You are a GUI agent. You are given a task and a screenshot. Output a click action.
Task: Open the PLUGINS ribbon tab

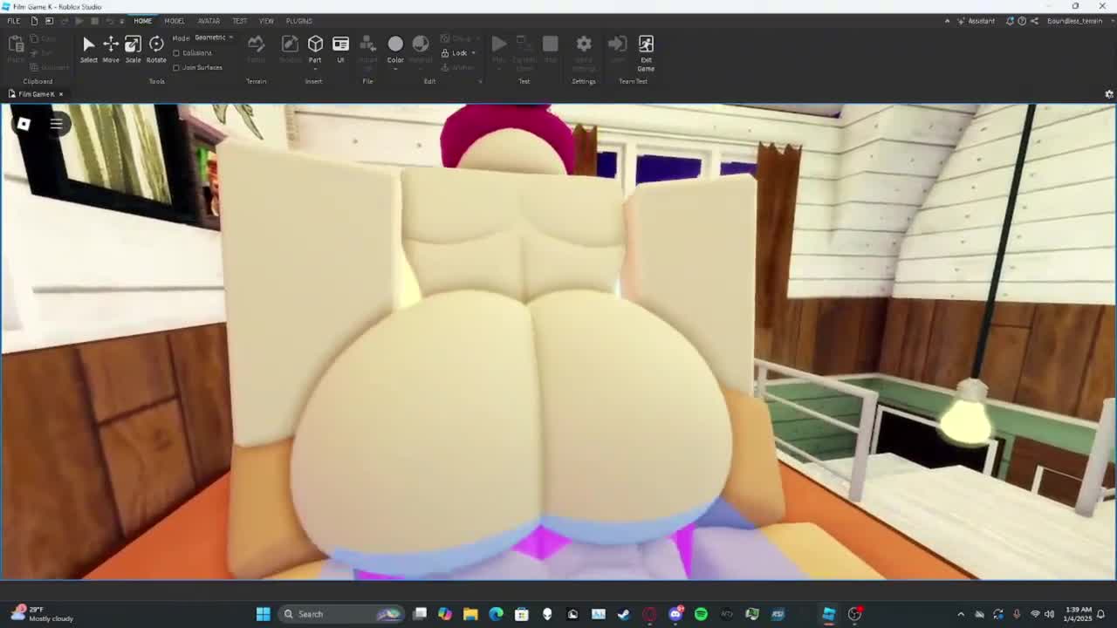298,21
